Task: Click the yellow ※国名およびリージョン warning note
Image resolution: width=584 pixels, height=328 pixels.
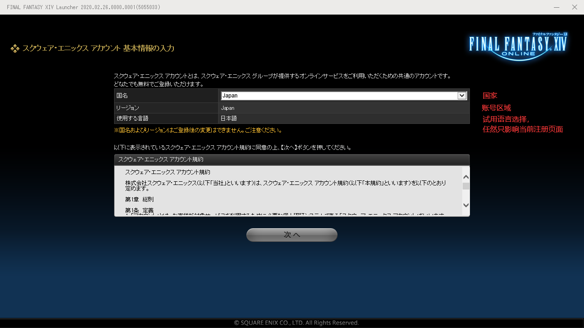Action: 198,130
